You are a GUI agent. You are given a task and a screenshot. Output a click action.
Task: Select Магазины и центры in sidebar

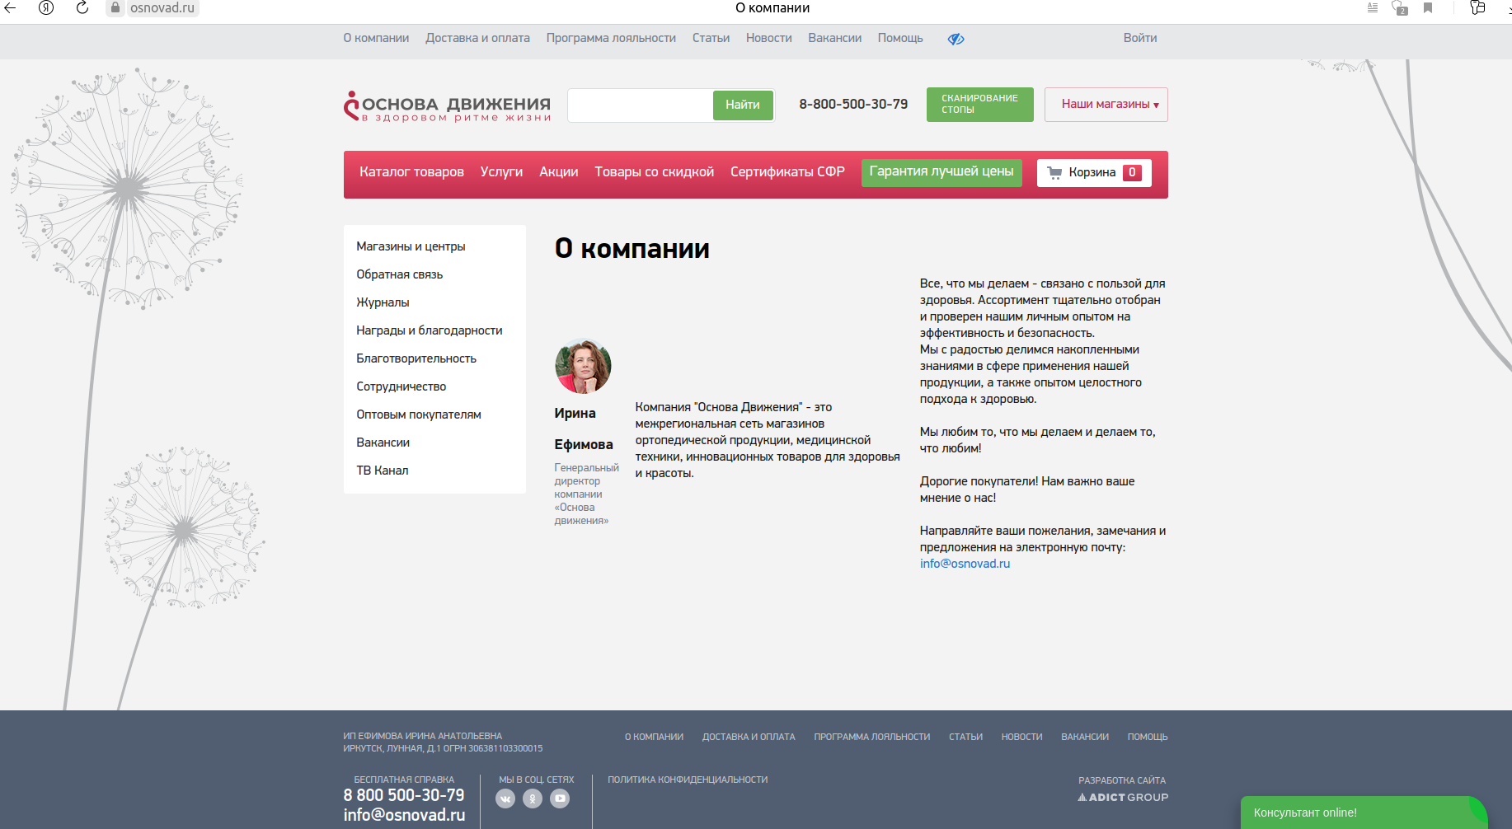(411, 246)
